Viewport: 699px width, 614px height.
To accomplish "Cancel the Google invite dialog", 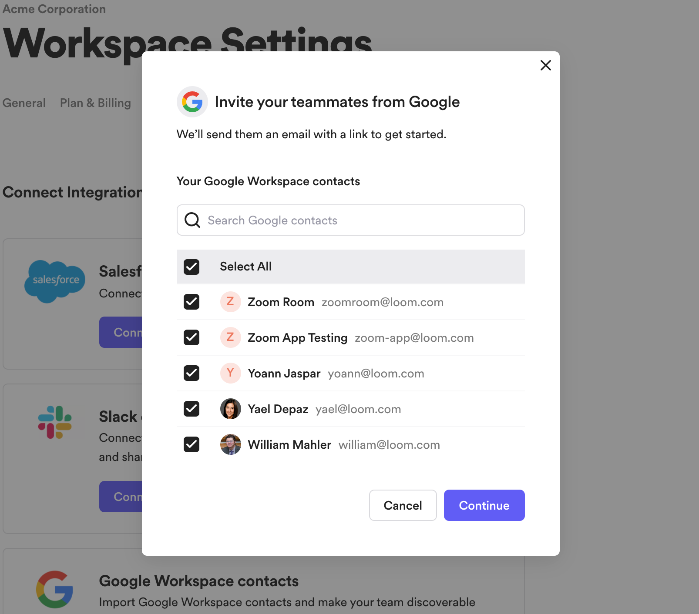I will click(x=403, y=505).
